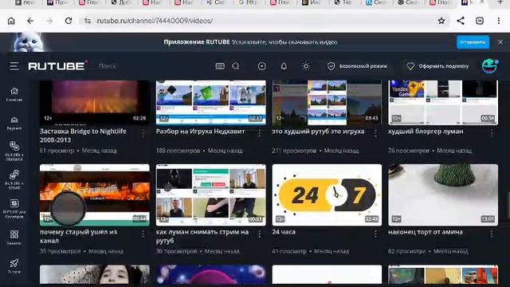
Task: Open Главная in the sidebar
Action: coord(14,94)
